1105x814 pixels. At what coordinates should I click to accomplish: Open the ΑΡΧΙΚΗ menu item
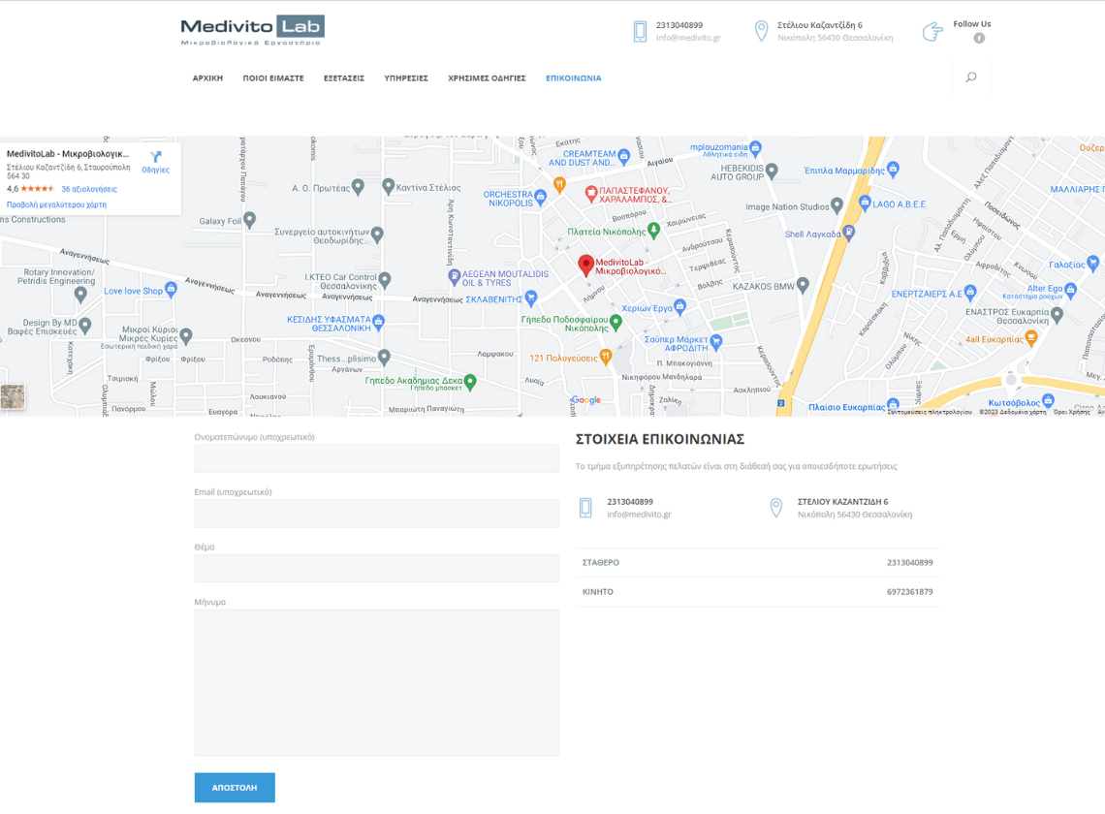click(207, 78)
